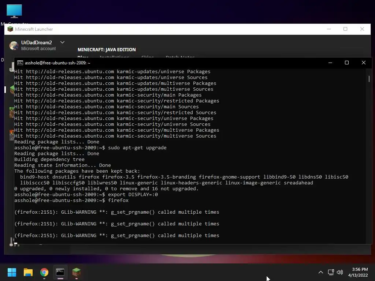Click 'The following packages have been kept back' line
The height and width of the screenshot is (281, 375).
pyautogui.click(x=77, y=171)
